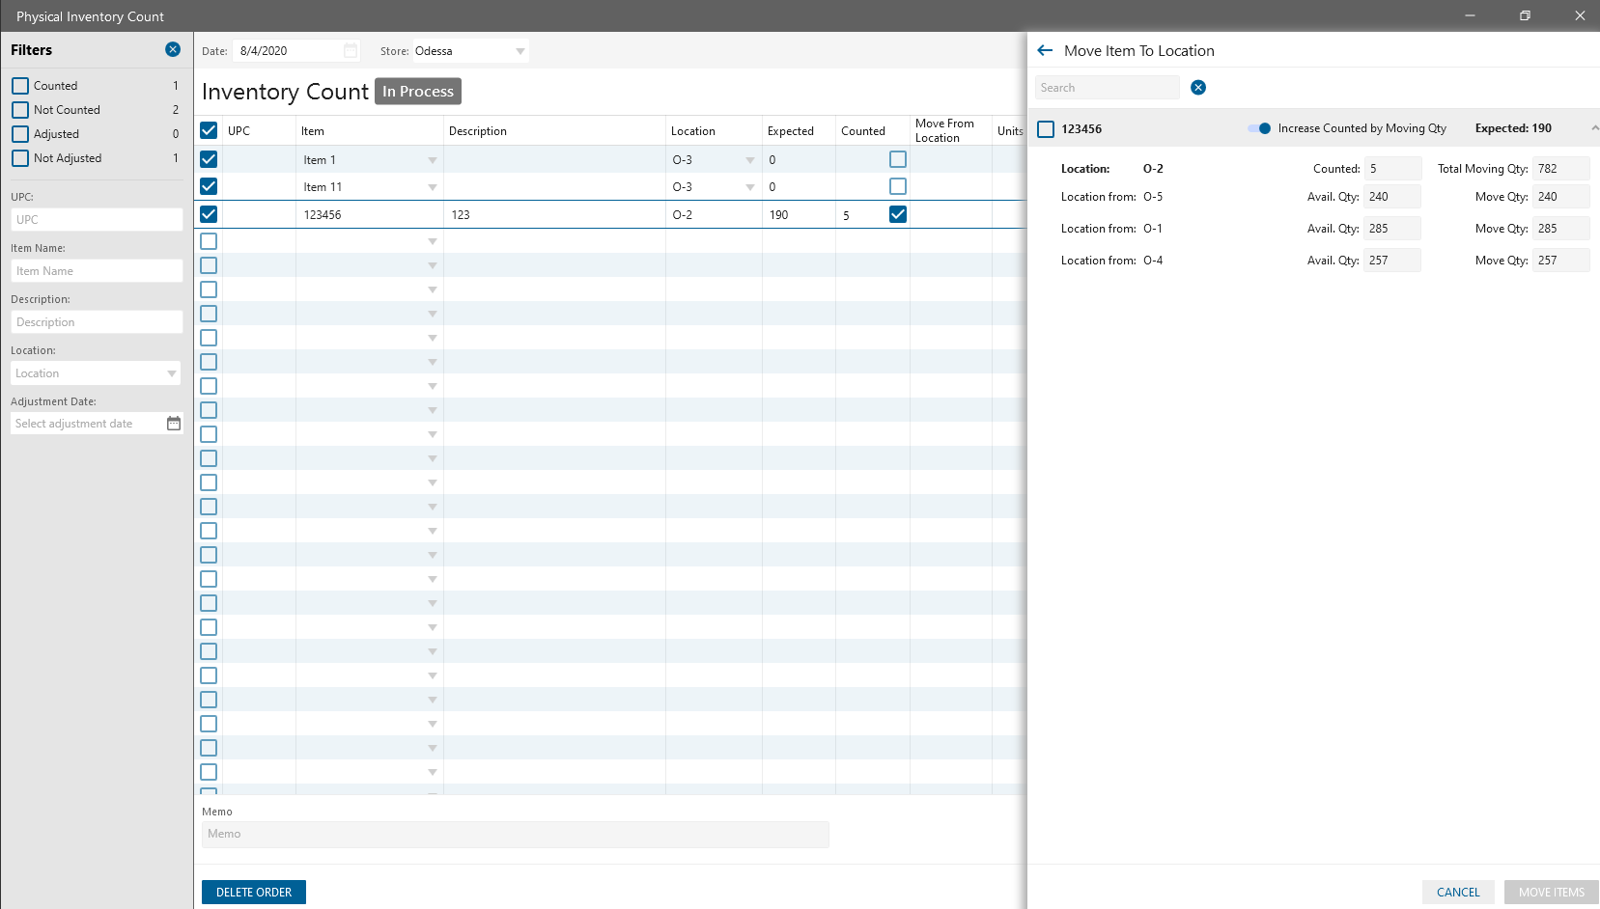Collapse the 123456 item details chevron
Viewport: 1600px width, 909px height.
click(1593, 128)
